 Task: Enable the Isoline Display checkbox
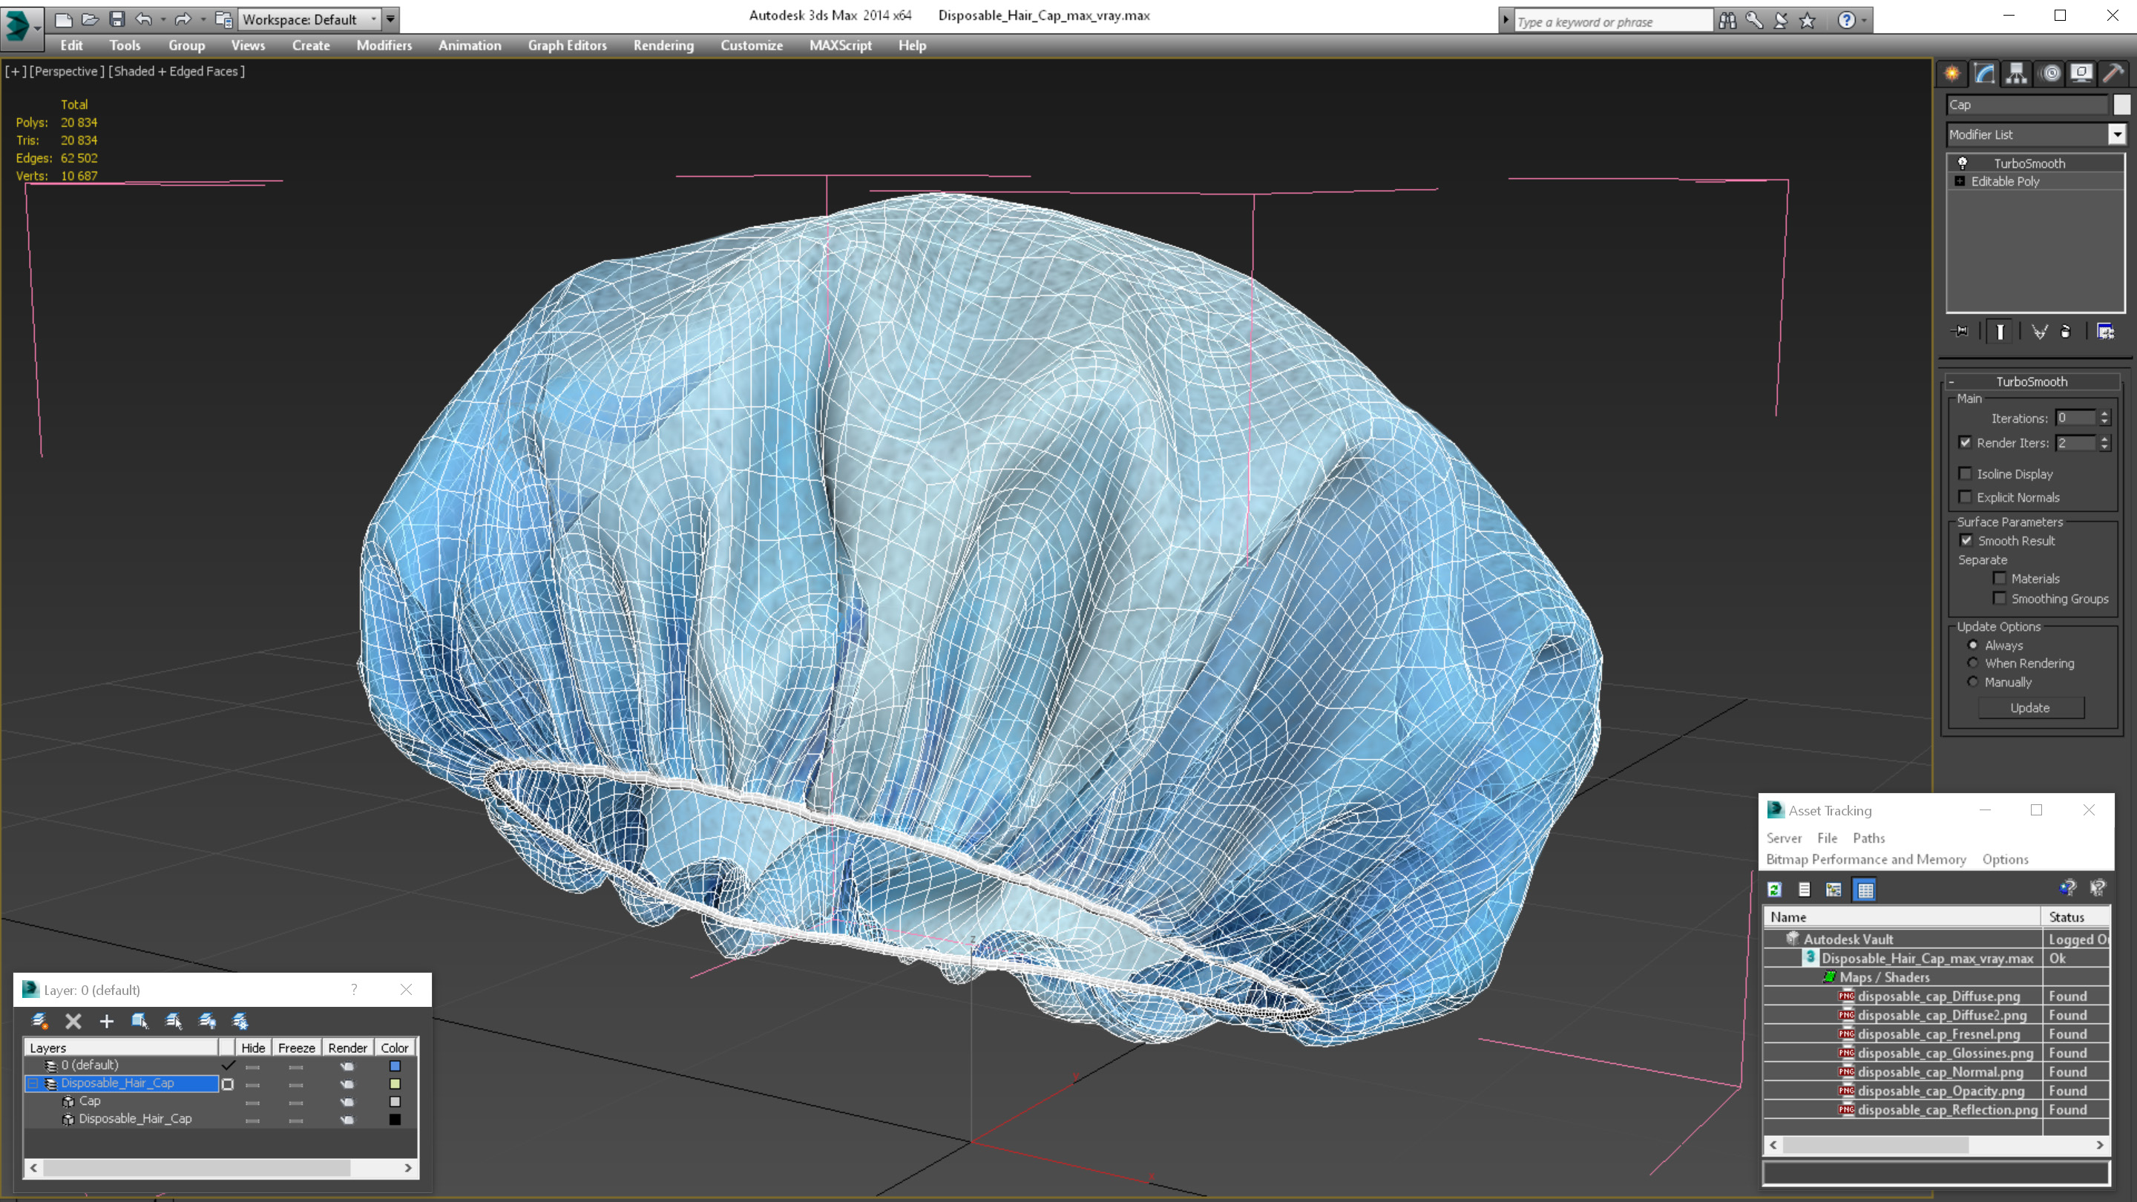coord(1966,473)
